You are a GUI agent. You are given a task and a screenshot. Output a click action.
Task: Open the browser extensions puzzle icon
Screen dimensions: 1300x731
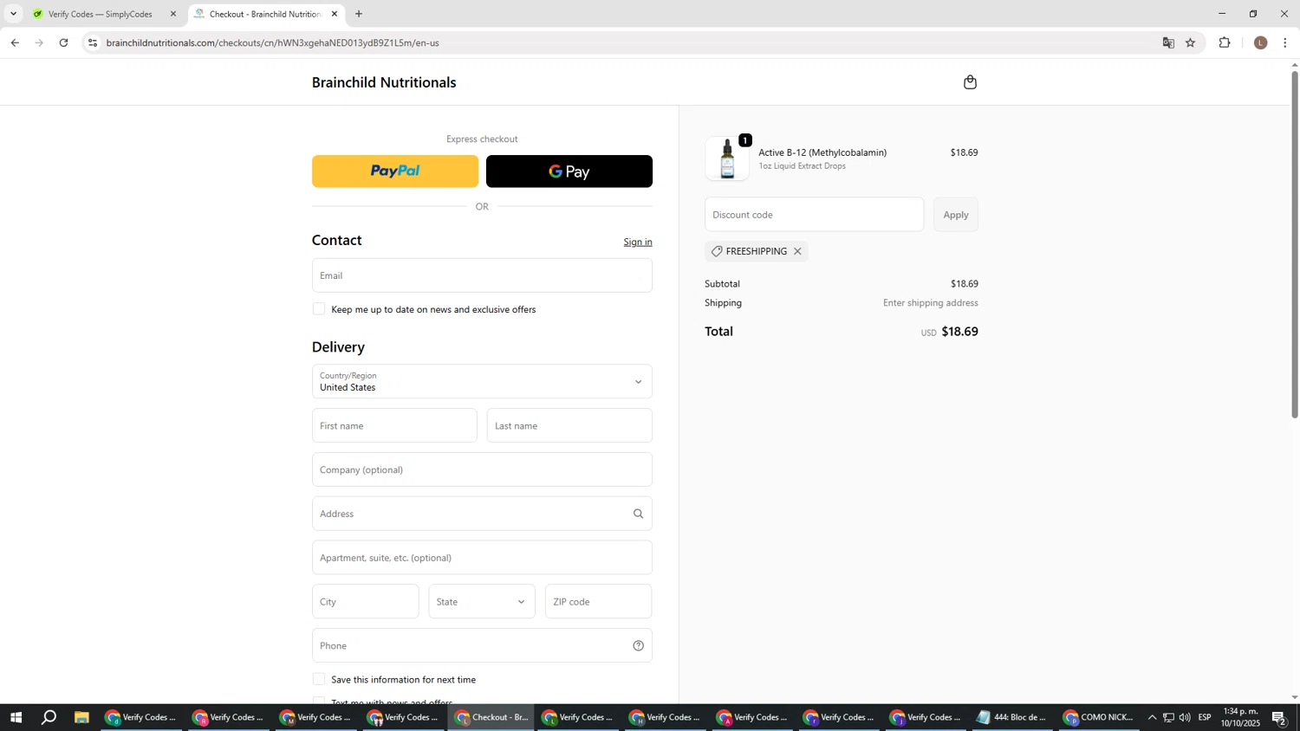click(1225, 42)
